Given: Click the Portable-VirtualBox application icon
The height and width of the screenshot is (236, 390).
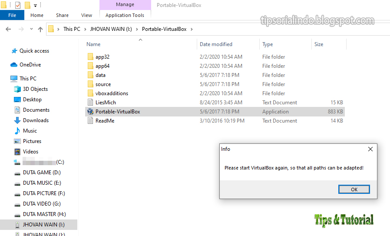Looking at the screenshot, I should click(90, 112).
